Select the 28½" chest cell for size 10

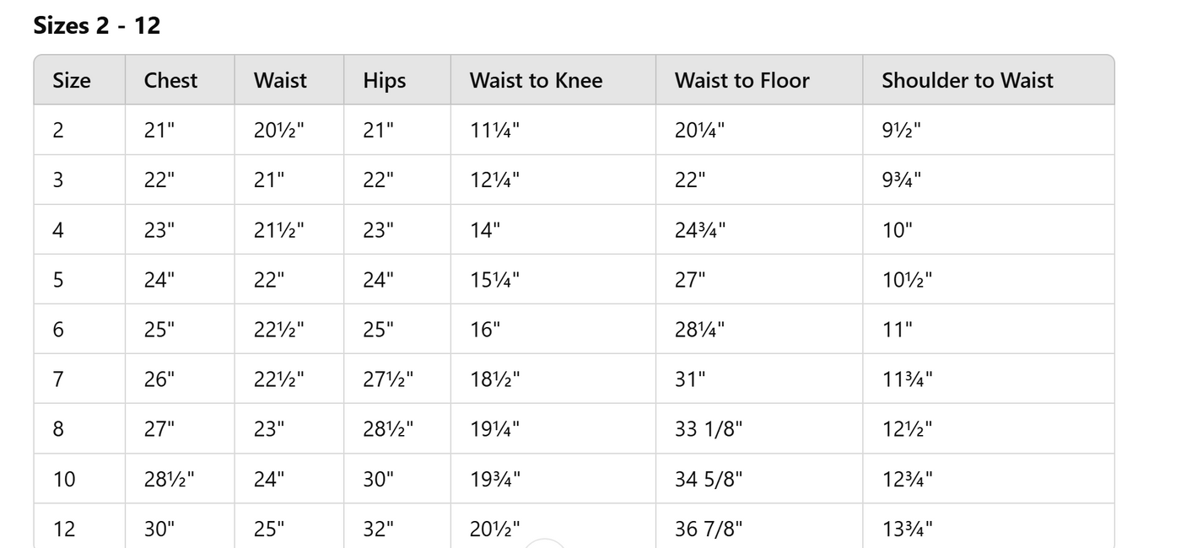coord(170,479)
